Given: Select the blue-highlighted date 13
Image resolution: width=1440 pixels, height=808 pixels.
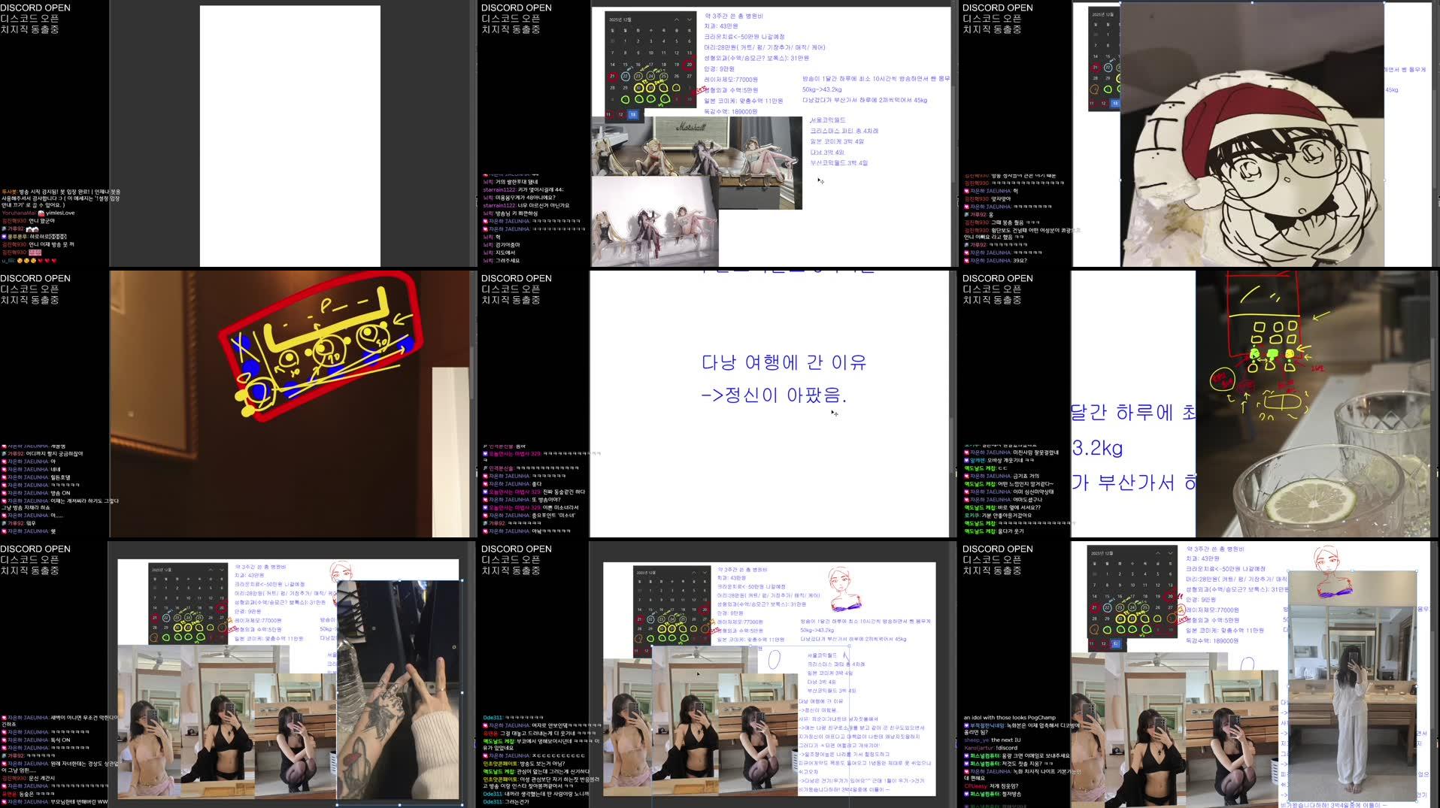Looking at the screenshot, I should [634, 114].
